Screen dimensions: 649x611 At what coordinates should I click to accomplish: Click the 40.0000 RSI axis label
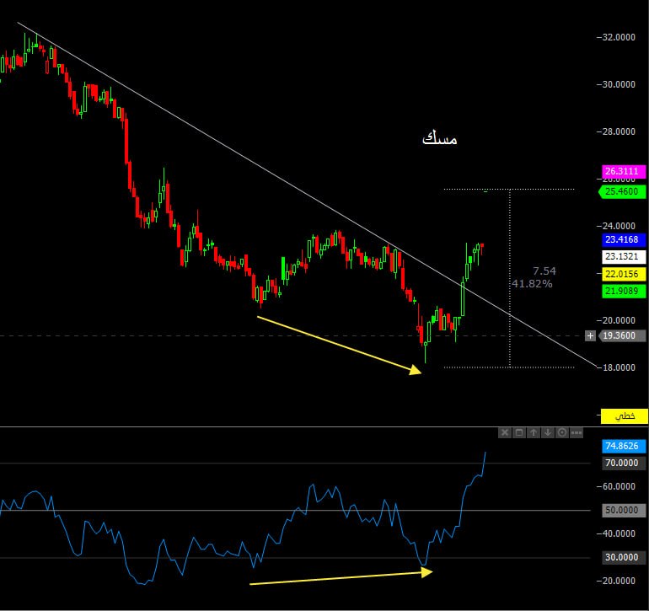[x=619, y=533]
